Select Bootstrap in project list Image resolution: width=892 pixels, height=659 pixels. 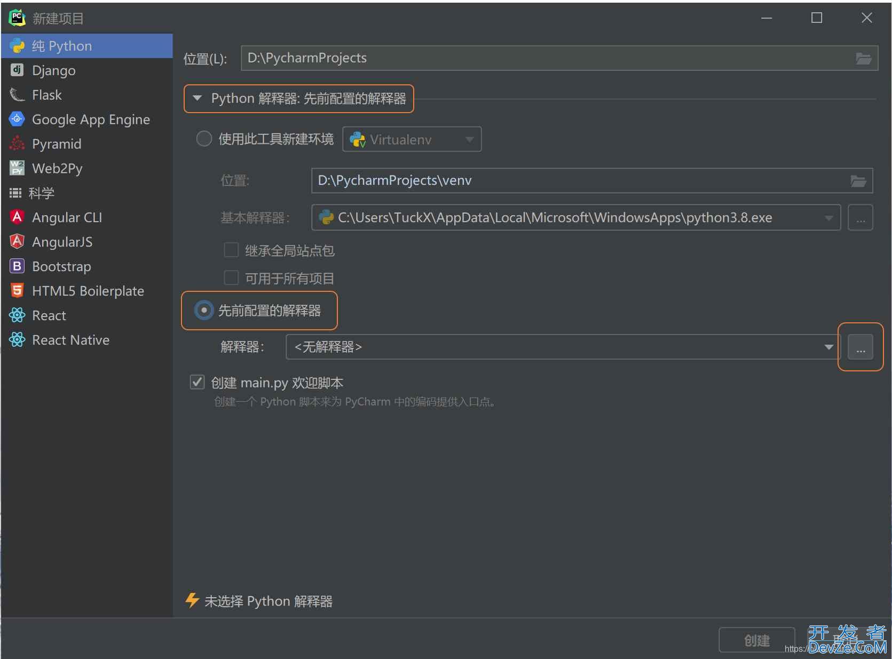pos(86,266)
